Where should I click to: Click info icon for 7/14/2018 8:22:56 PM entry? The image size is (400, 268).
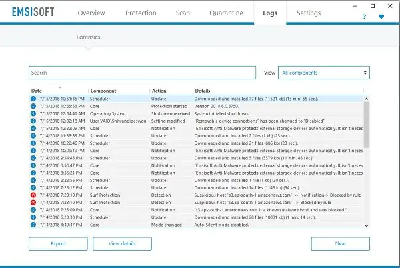33,180
